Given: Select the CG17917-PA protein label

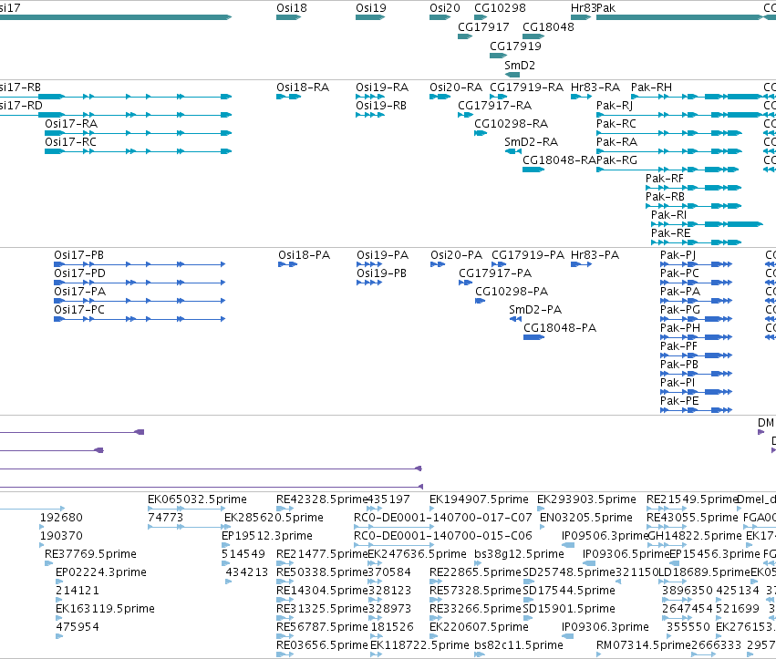Looking at the screenshot, I should [x=495, y=274].
